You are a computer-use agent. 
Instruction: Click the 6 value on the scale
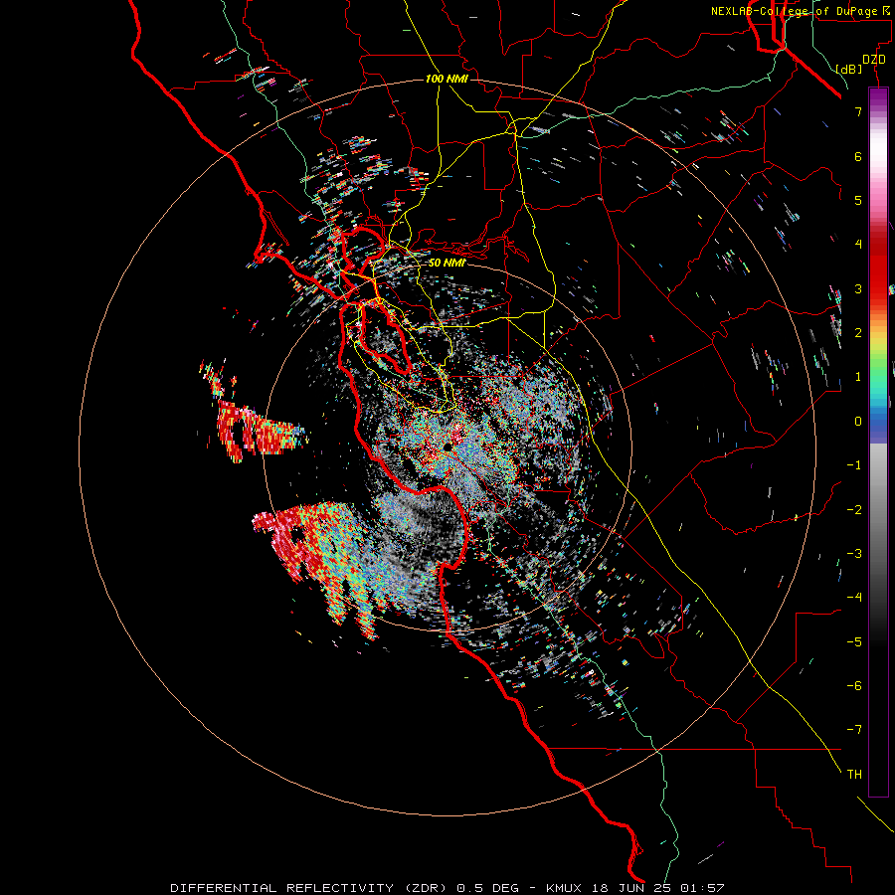click(858, 156)
